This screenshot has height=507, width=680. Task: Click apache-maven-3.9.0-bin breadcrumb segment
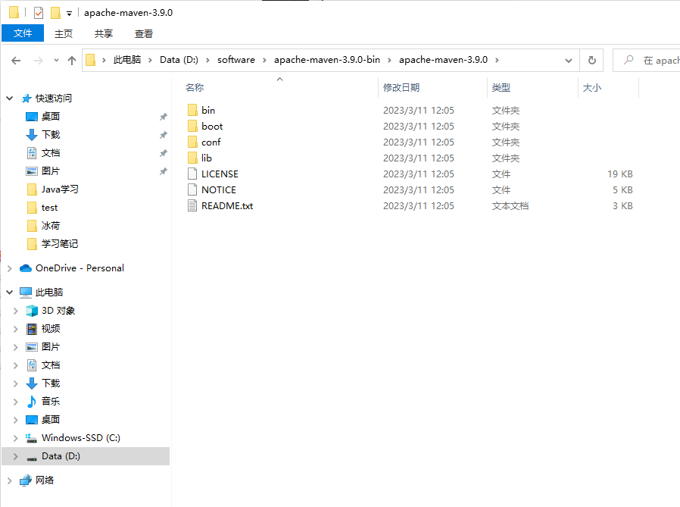click(327, 60)
